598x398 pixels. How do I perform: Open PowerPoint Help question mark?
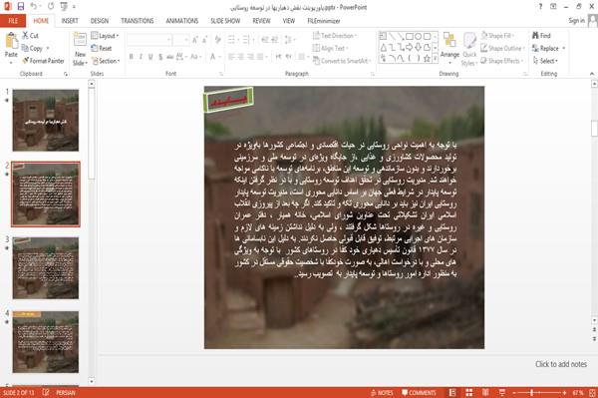point(540,6)
